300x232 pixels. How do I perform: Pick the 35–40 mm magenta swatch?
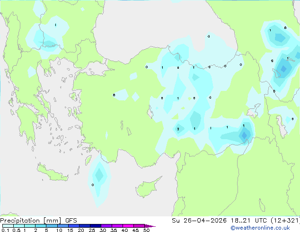coord(117,226)
